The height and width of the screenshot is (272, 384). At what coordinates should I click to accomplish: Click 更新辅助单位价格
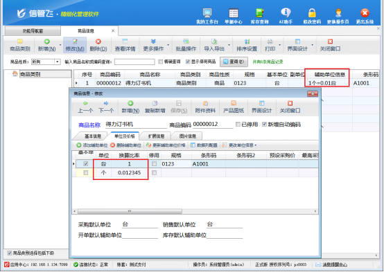pos(166,145)
